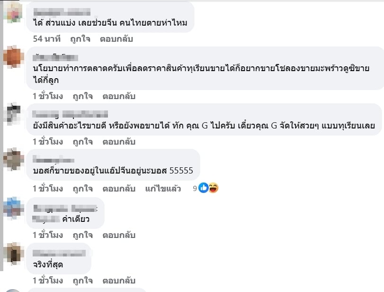Open avatar beside the "คำเดียว" comment

pos(13,208)
